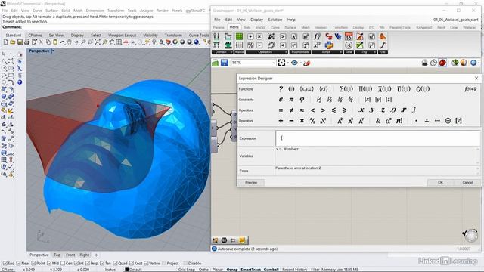Screen dimensions: 484x272
Task: Toggle the Grasshopper preview eye icon
Action: pos(294,63)
